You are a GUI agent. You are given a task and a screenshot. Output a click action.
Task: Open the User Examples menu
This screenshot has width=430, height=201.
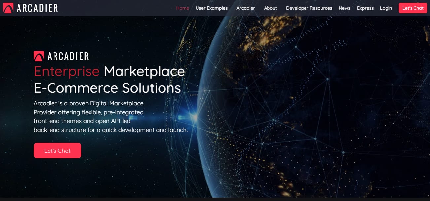pos(211,8)
